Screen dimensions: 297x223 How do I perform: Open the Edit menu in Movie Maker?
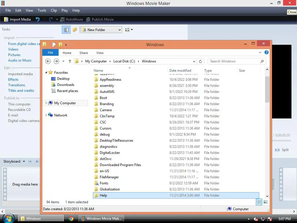(x=18, y=10)
